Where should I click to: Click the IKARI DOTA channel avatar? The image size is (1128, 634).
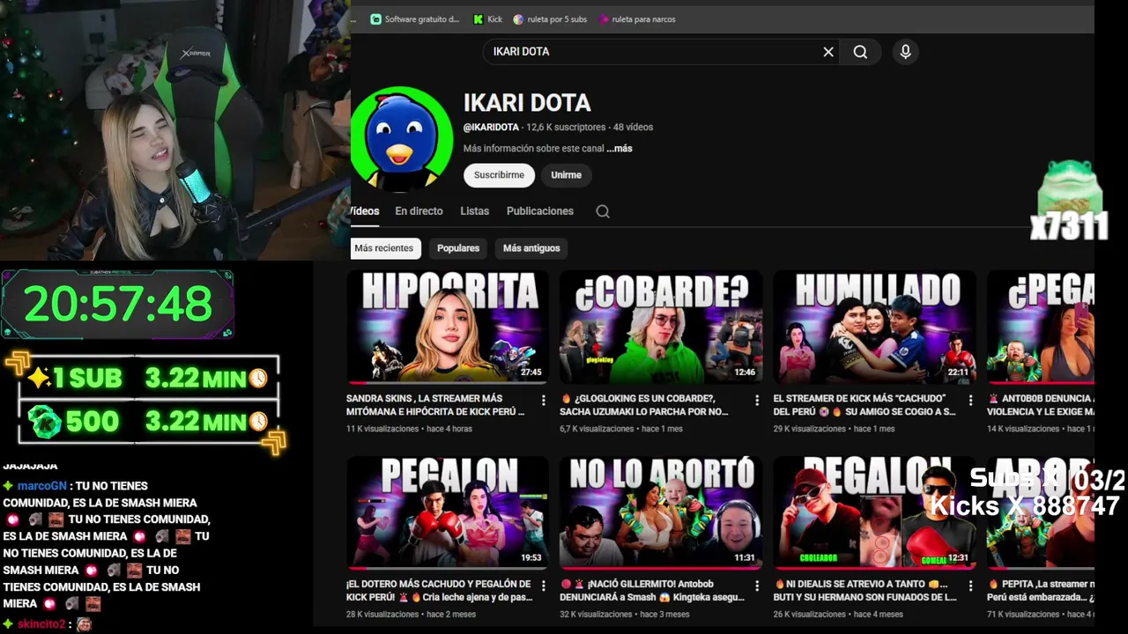click(x=402, y=139)
